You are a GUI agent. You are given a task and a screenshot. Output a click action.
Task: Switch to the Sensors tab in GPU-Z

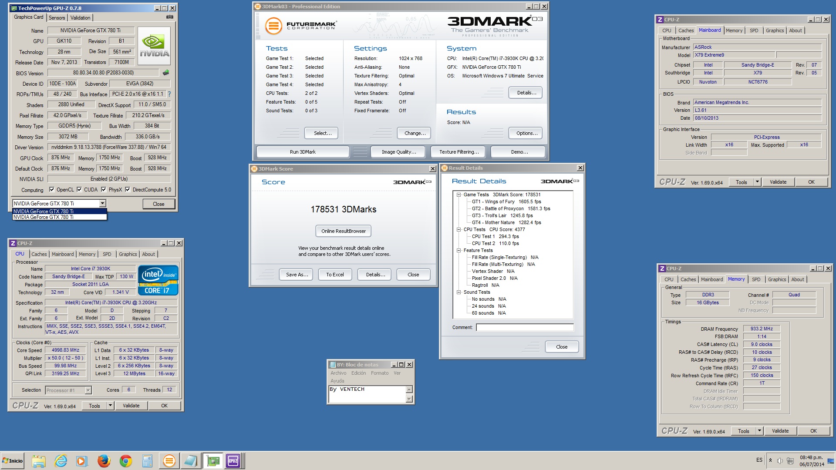57,17
